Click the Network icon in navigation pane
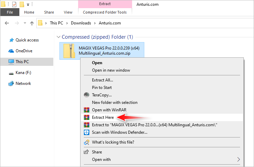Viewport: 254px width, 167px height. (x=11, y=83)
